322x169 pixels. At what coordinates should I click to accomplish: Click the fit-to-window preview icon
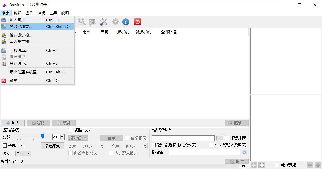(254, 165)
